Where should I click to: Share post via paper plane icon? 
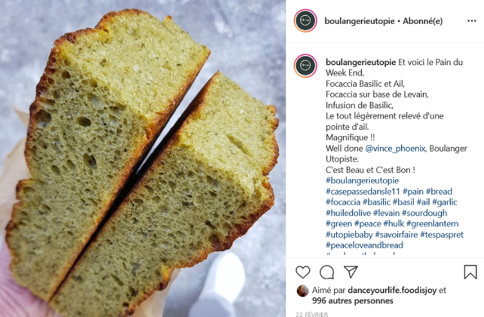click(x=351, y=272)
